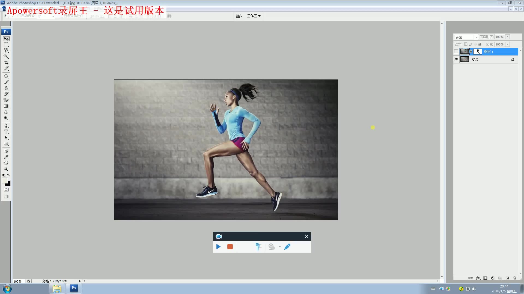The height and width of the screenshot is (294, 524).
Task: Toggle Quick Mask mode
Action: [6, 190]
